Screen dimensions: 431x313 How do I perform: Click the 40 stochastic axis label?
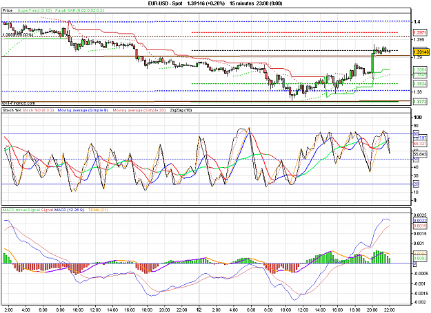coord(416,167)
